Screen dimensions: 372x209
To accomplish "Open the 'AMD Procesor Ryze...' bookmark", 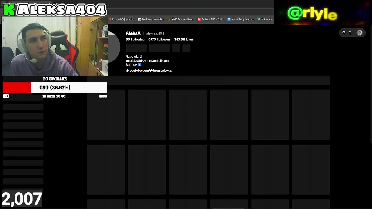I will click(181, 19).
